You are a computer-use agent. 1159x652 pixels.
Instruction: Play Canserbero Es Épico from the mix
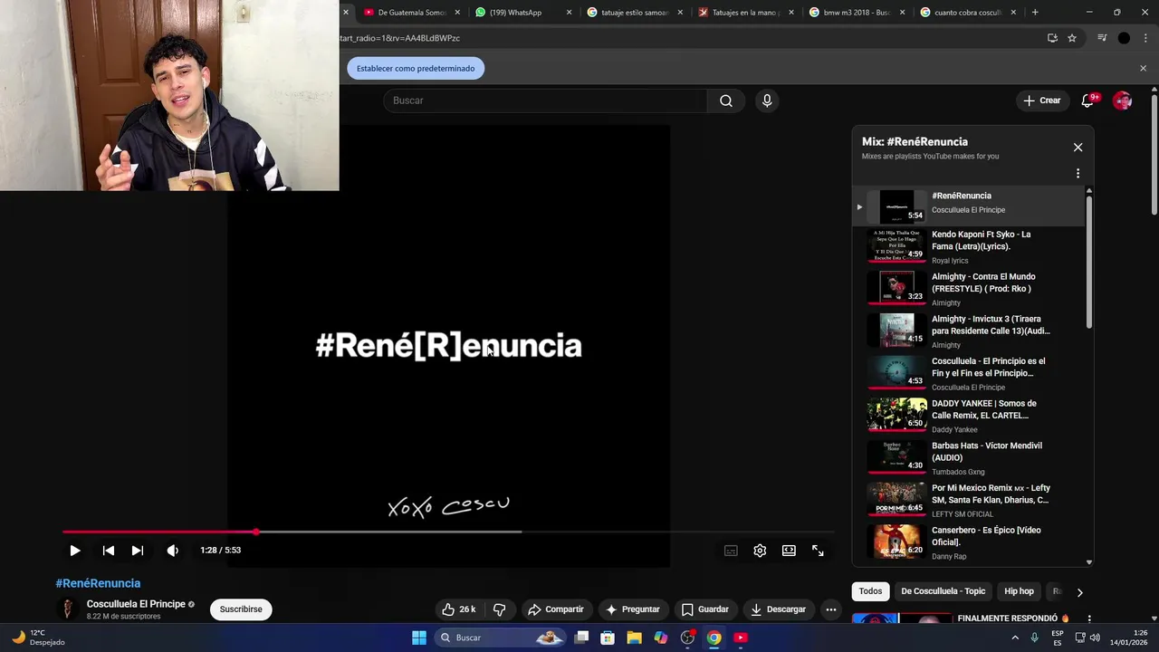coord(969,542)
